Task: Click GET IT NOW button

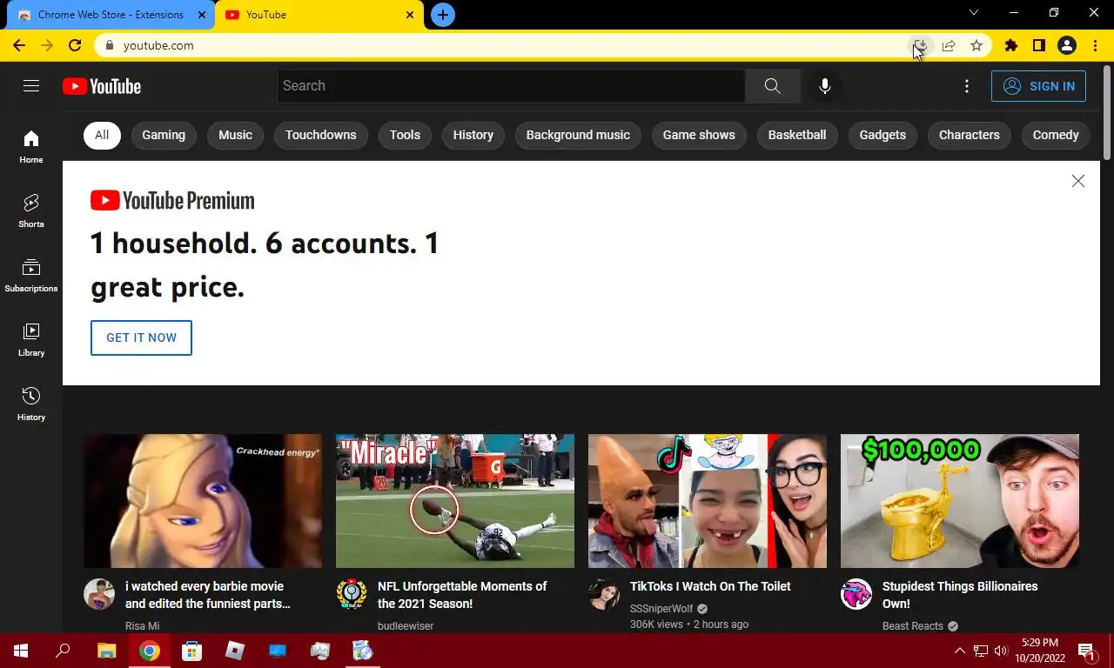Action: 141,337
